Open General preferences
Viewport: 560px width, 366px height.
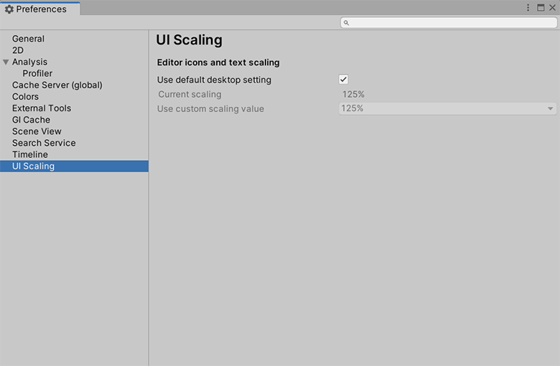28,39
